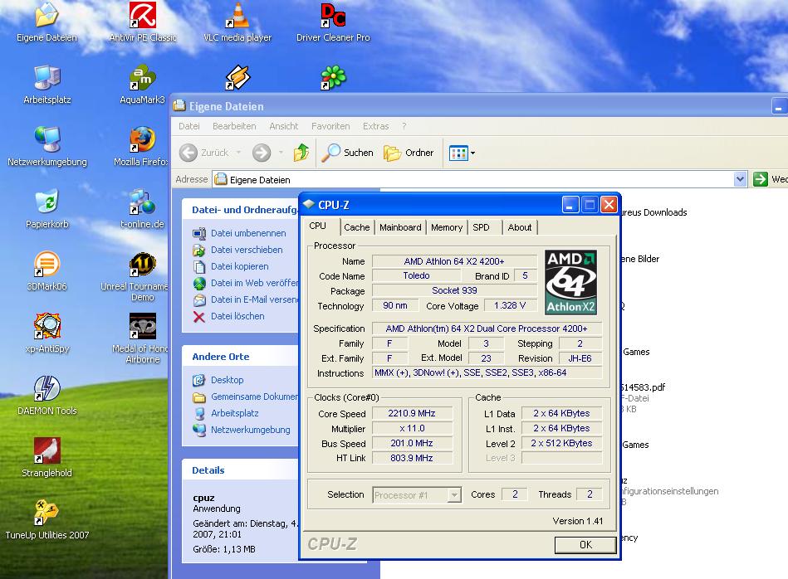This screenshot has width=788, height=579.
Task: Go to Desktop under Andere Orte
Action: (218, 380)
